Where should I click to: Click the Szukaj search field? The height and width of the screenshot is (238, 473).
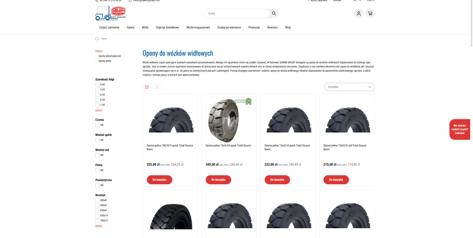point(236,14)
